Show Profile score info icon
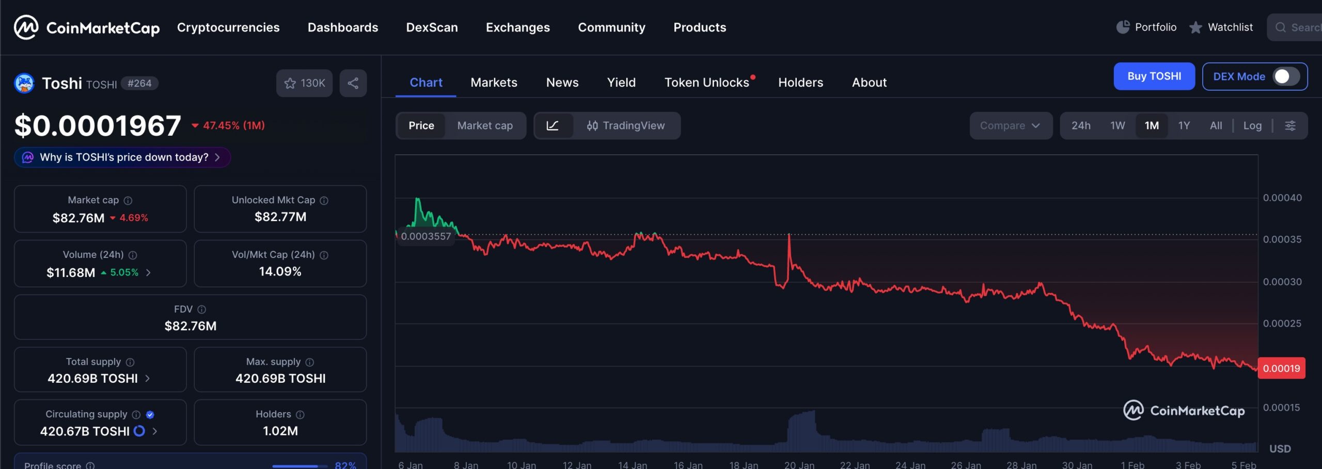 tap(90, 465)
